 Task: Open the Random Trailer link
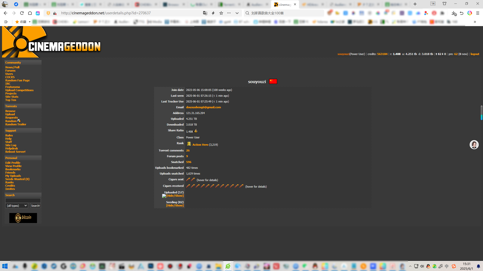point(16,124)
